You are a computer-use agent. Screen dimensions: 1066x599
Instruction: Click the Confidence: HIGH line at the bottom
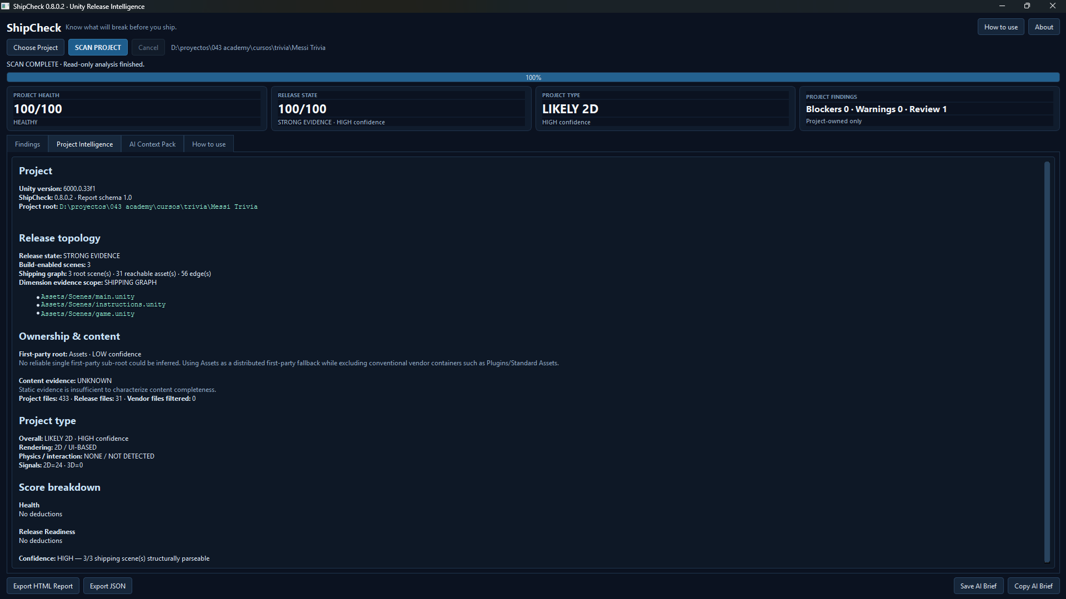click(114, 558)
